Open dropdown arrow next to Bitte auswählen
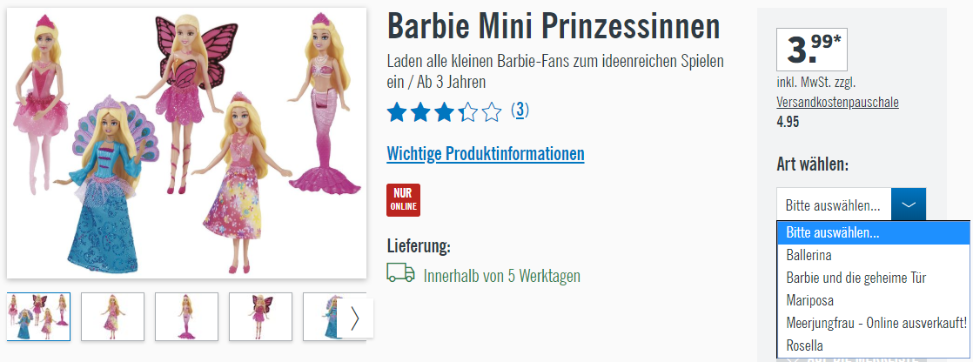This screenshot has width=973, height=362. tap(909, 204)
